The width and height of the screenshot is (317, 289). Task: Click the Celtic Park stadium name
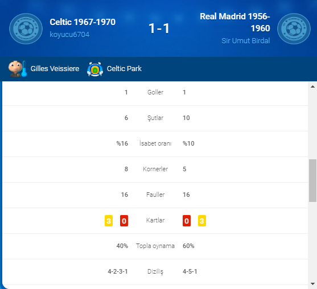tap(124, 69)
